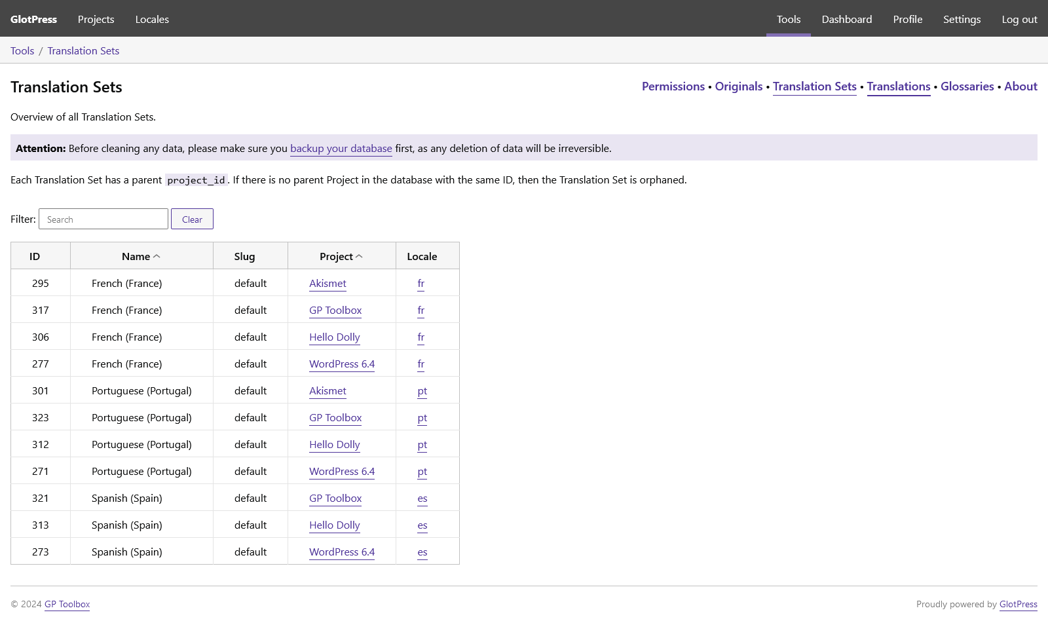Select ID cell 323
The width and height of the screenshot is (1048, 621).
coord(41,417)
